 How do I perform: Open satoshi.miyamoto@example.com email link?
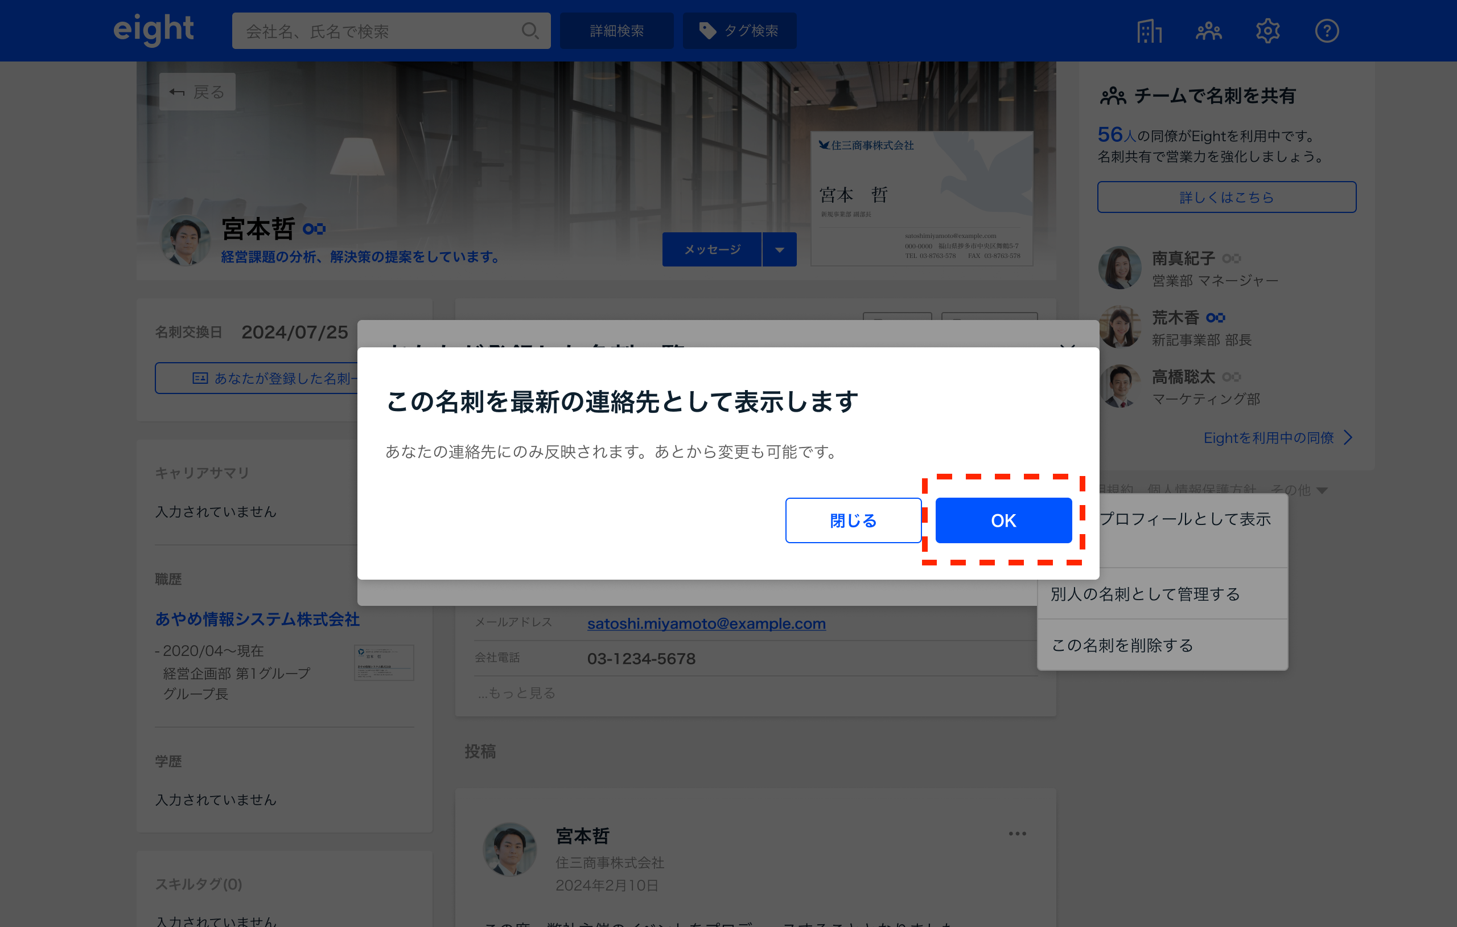(706, 624)
